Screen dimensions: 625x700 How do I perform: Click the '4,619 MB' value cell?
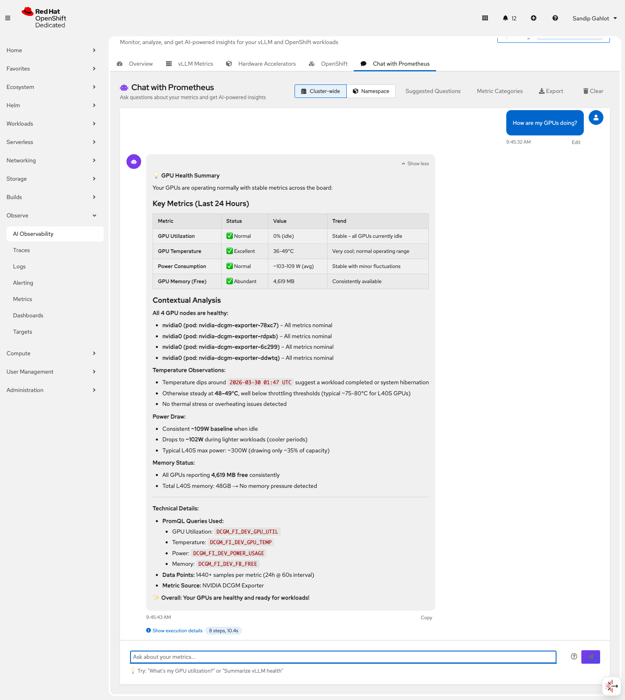tap(297, 281)
